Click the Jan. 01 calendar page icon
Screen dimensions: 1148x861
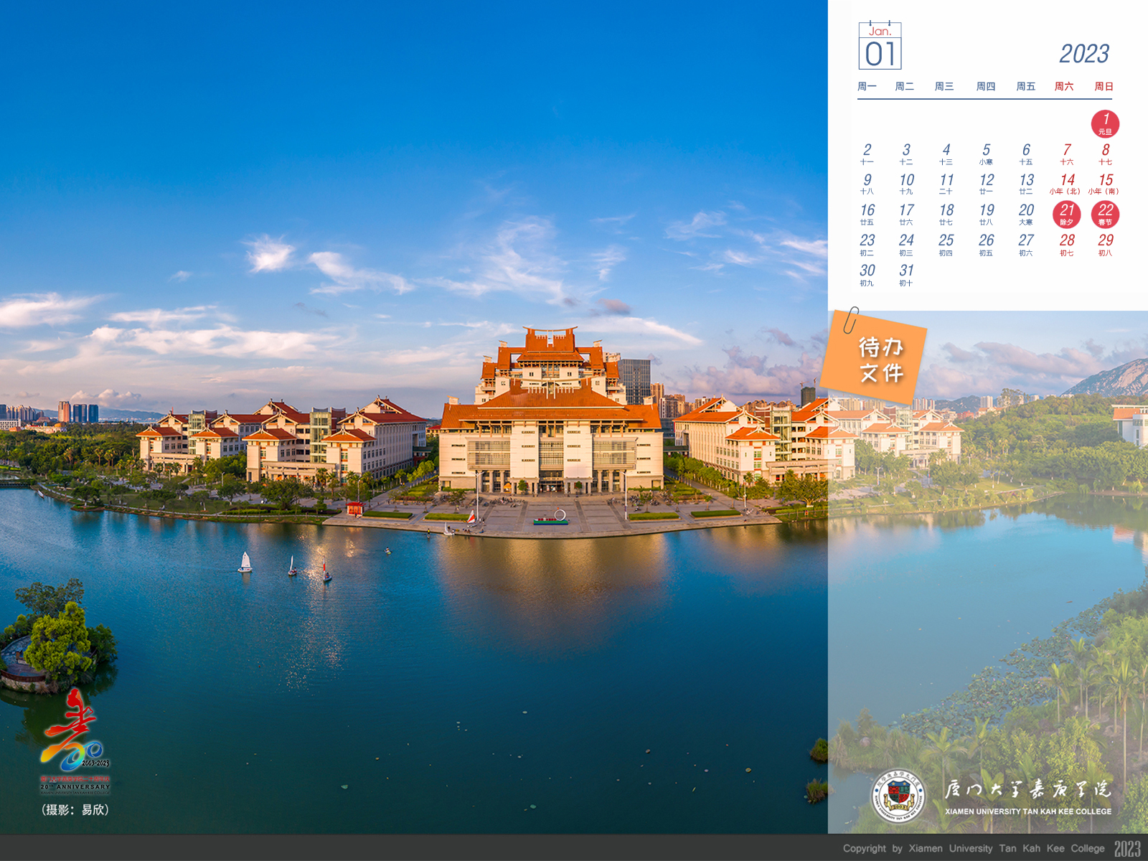pyautogui.click(x=880, y=47)
